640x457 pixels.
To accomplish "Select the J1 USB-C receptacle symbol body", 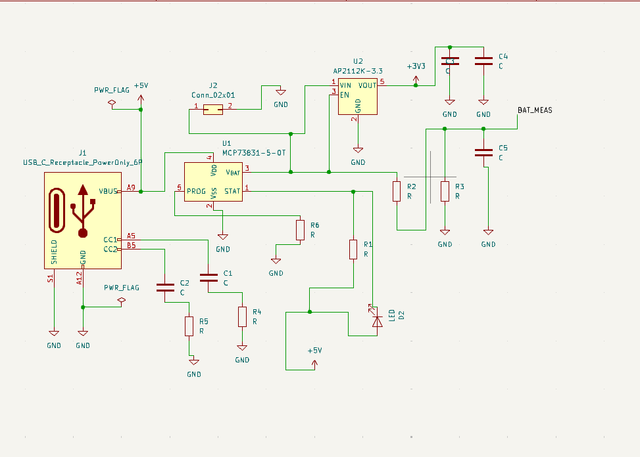I will pos(83,221).
